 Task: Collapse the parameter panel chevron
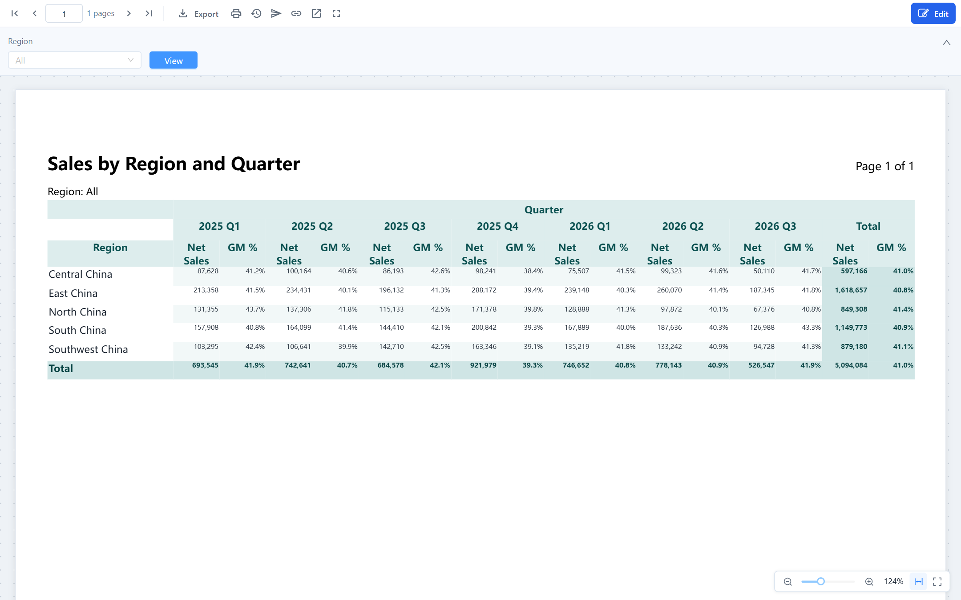(x=947, y=43)
